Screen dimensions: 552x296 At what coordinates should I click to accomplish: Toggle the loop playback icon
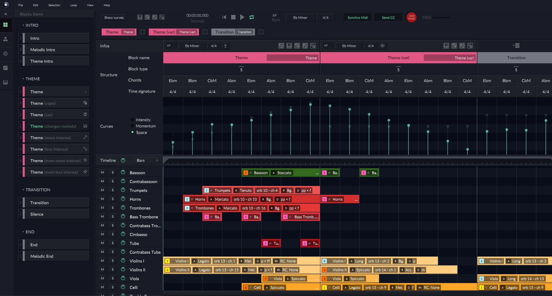[252, 17]
